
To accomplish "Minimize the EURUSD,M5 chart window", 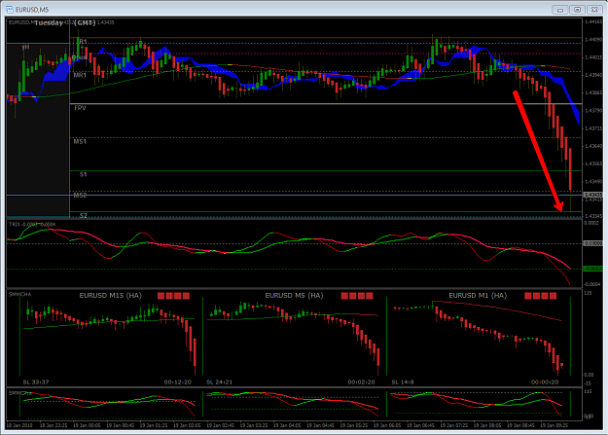I will 560,10.
